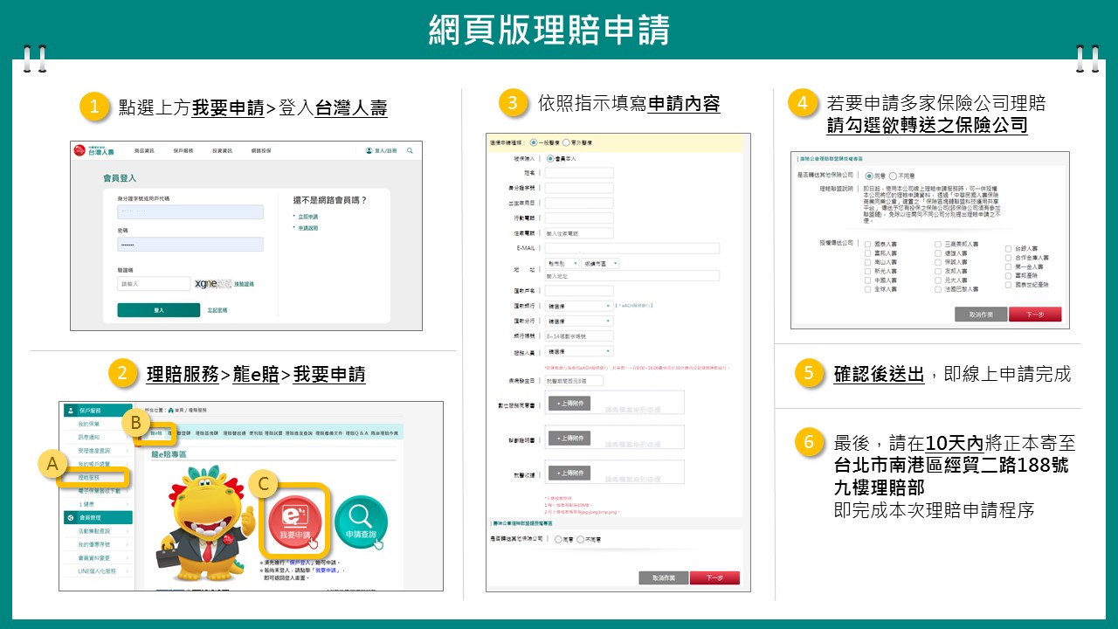Click the 保戶服務 sidebar header person icon
Image resolution: width=1118 pixels, height=629 pixels.
point(71,411)
